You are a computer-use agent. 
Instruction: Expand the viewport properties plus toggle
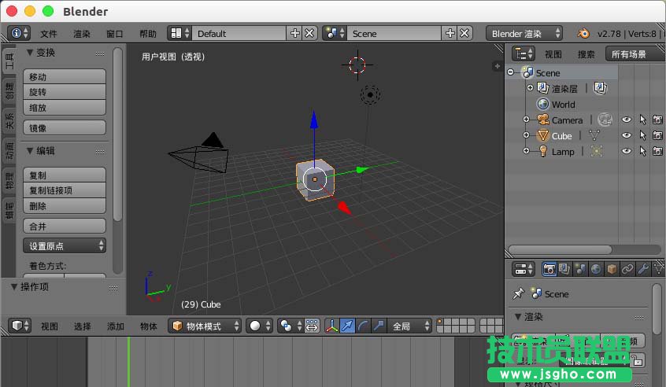pyautogui.click(x=497, y=66)
